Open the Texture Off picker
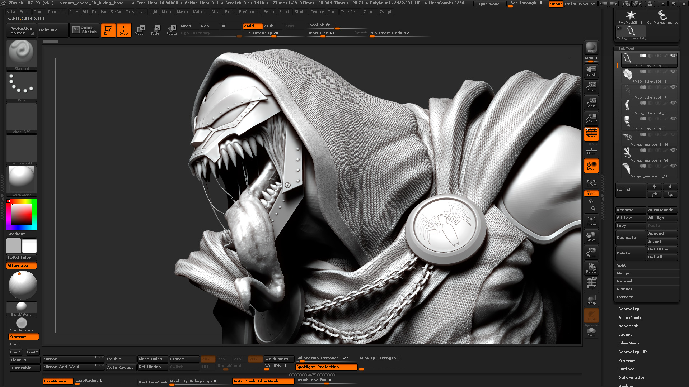This screenshot has width=689, height=387. tap(22, 150)
